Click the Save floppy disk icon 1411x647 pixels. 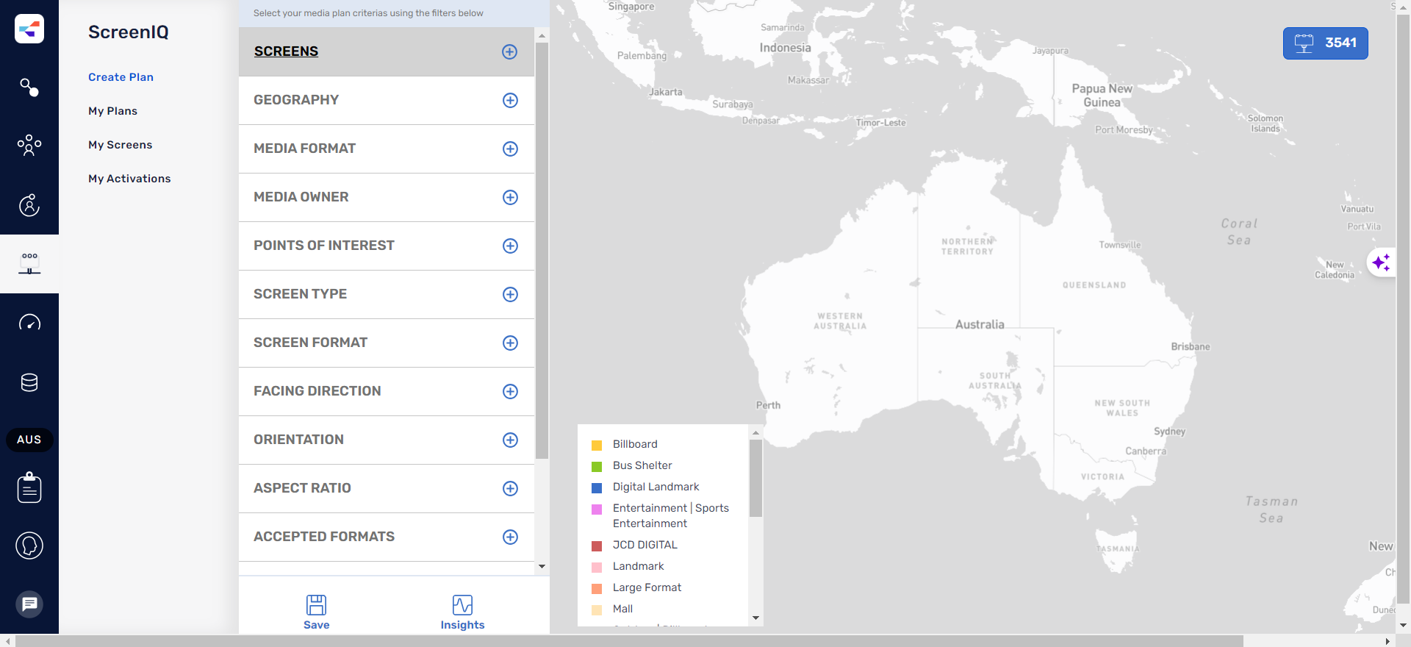(317, 604)
